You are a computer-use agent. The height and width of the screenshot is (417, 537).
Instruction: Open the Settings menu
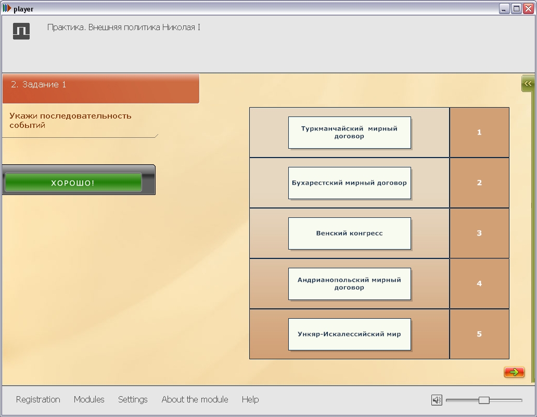[x=133, y=399]
